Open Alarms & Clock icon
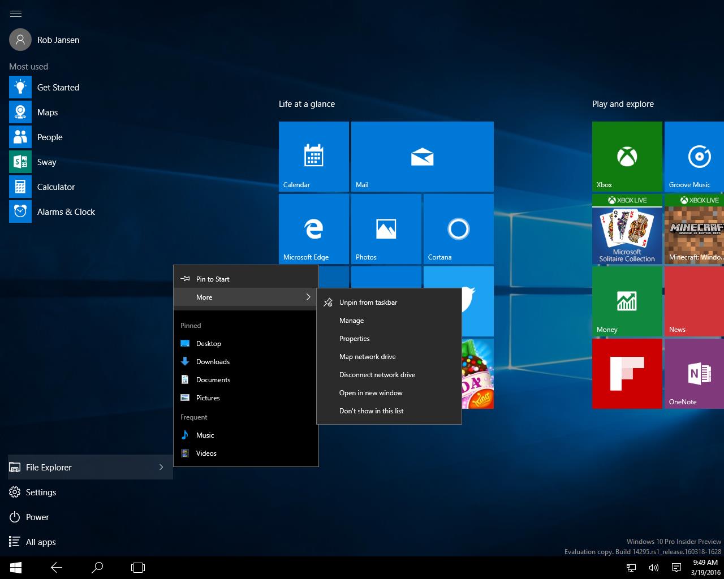The image size is (724, 579). pos(20,212)
